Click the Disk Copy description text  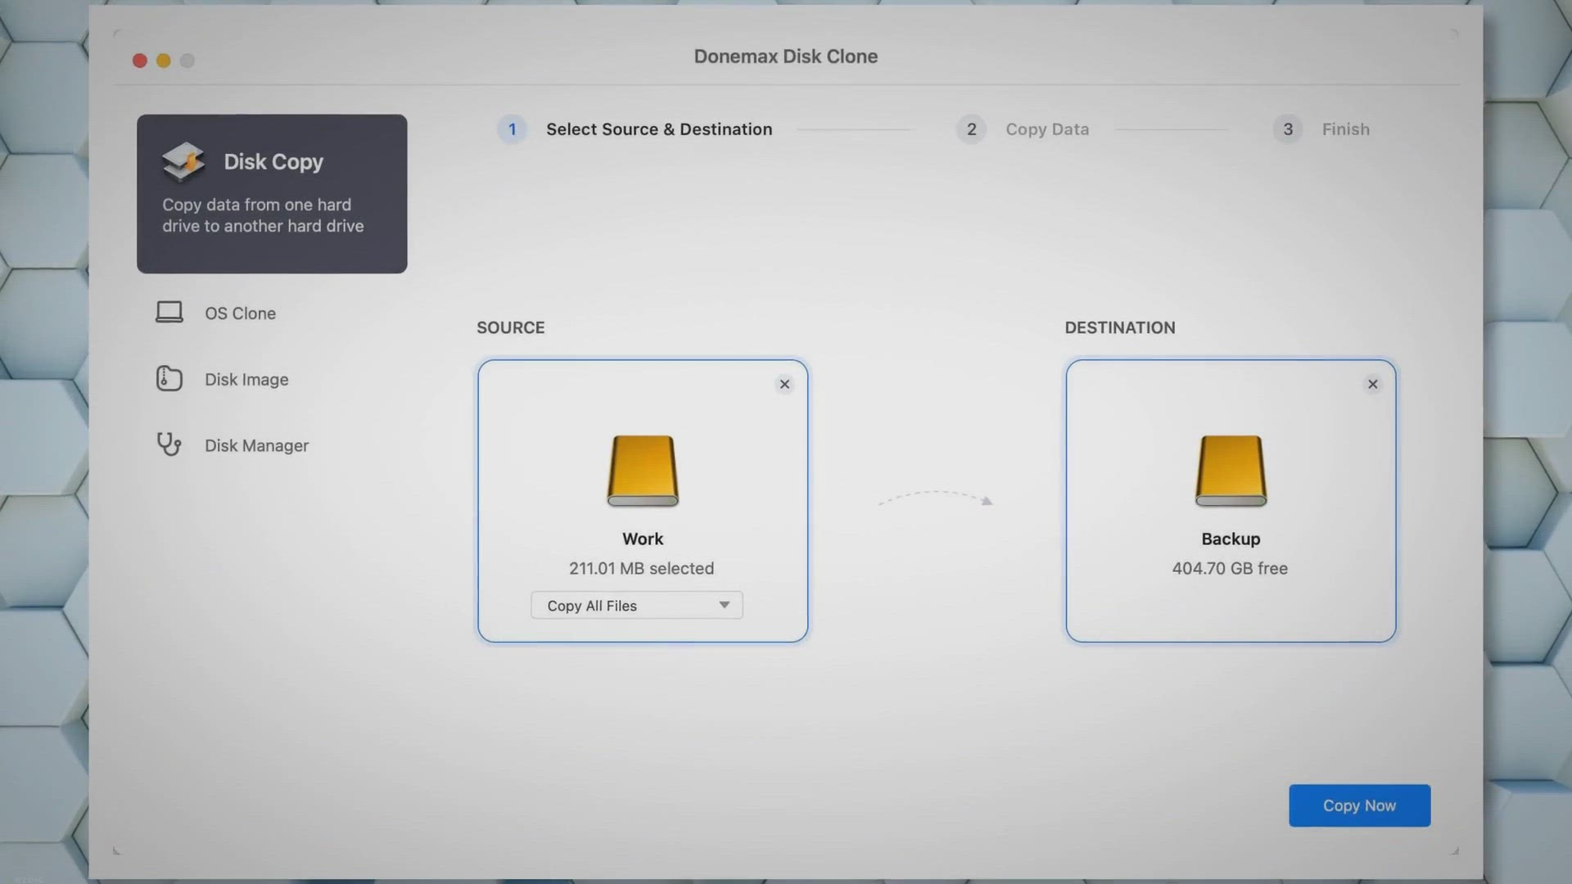click(x=263, y=215)
